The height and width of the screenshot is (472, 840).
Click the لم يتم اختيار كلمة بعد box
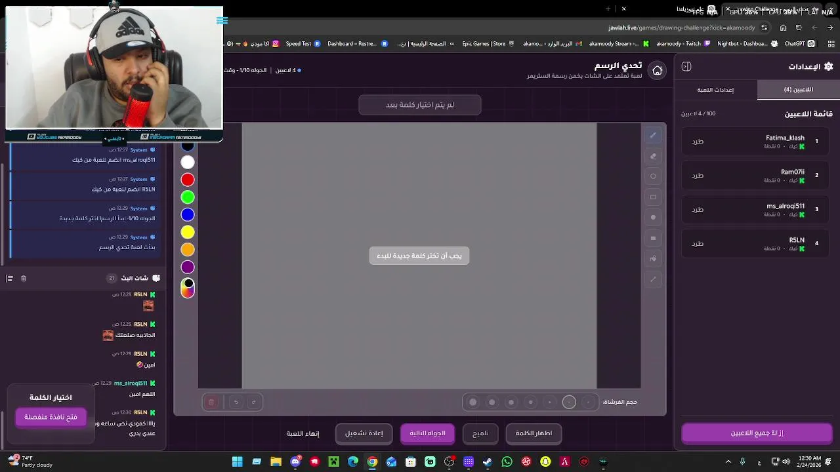point(420,105)
